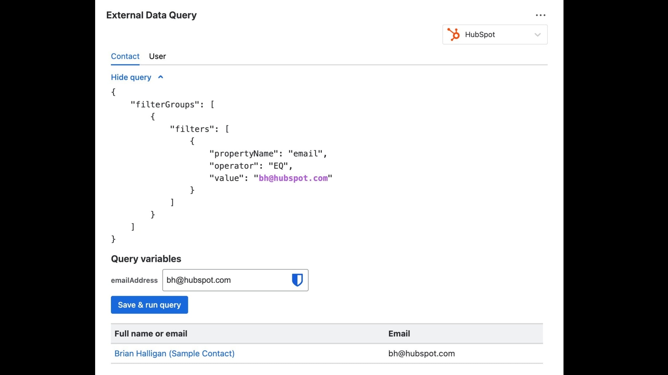The image size is (668, 375).
Task: Focus the emailAddress input field
Action: click(x=235, y=280)
